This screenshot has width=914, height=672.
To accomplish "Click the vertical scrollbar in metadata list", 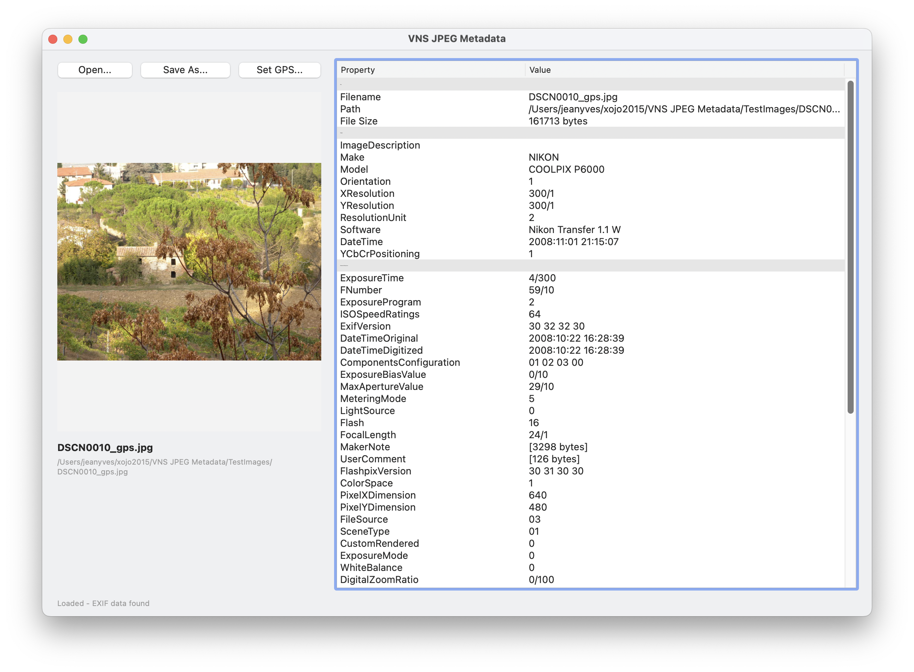I will (x=850, y=247).
